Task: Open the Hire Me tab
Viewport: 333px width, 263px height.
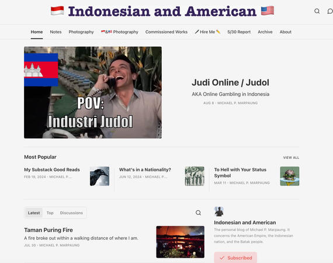Action: coord(207,32)
